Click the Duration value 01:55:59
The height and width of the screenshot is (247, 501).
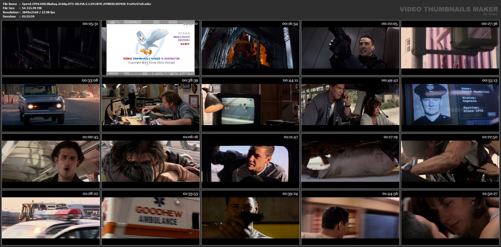pyautogui.click(x=28, y=16)
